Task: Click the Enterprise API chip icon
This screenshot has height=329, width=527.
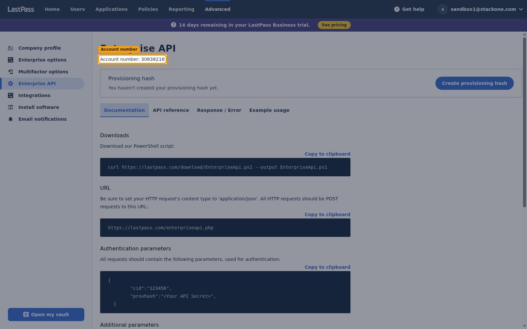Action: [x=11, y=84]
